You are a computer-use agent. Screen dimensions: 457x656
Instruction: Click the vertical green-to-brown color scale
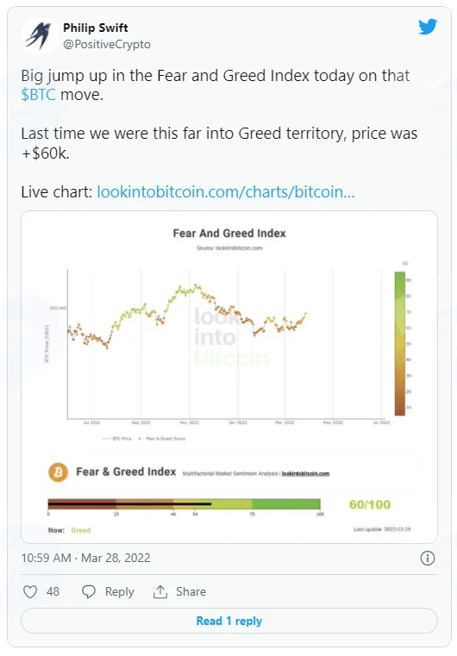pyautogui.click(x=400, y=343)
